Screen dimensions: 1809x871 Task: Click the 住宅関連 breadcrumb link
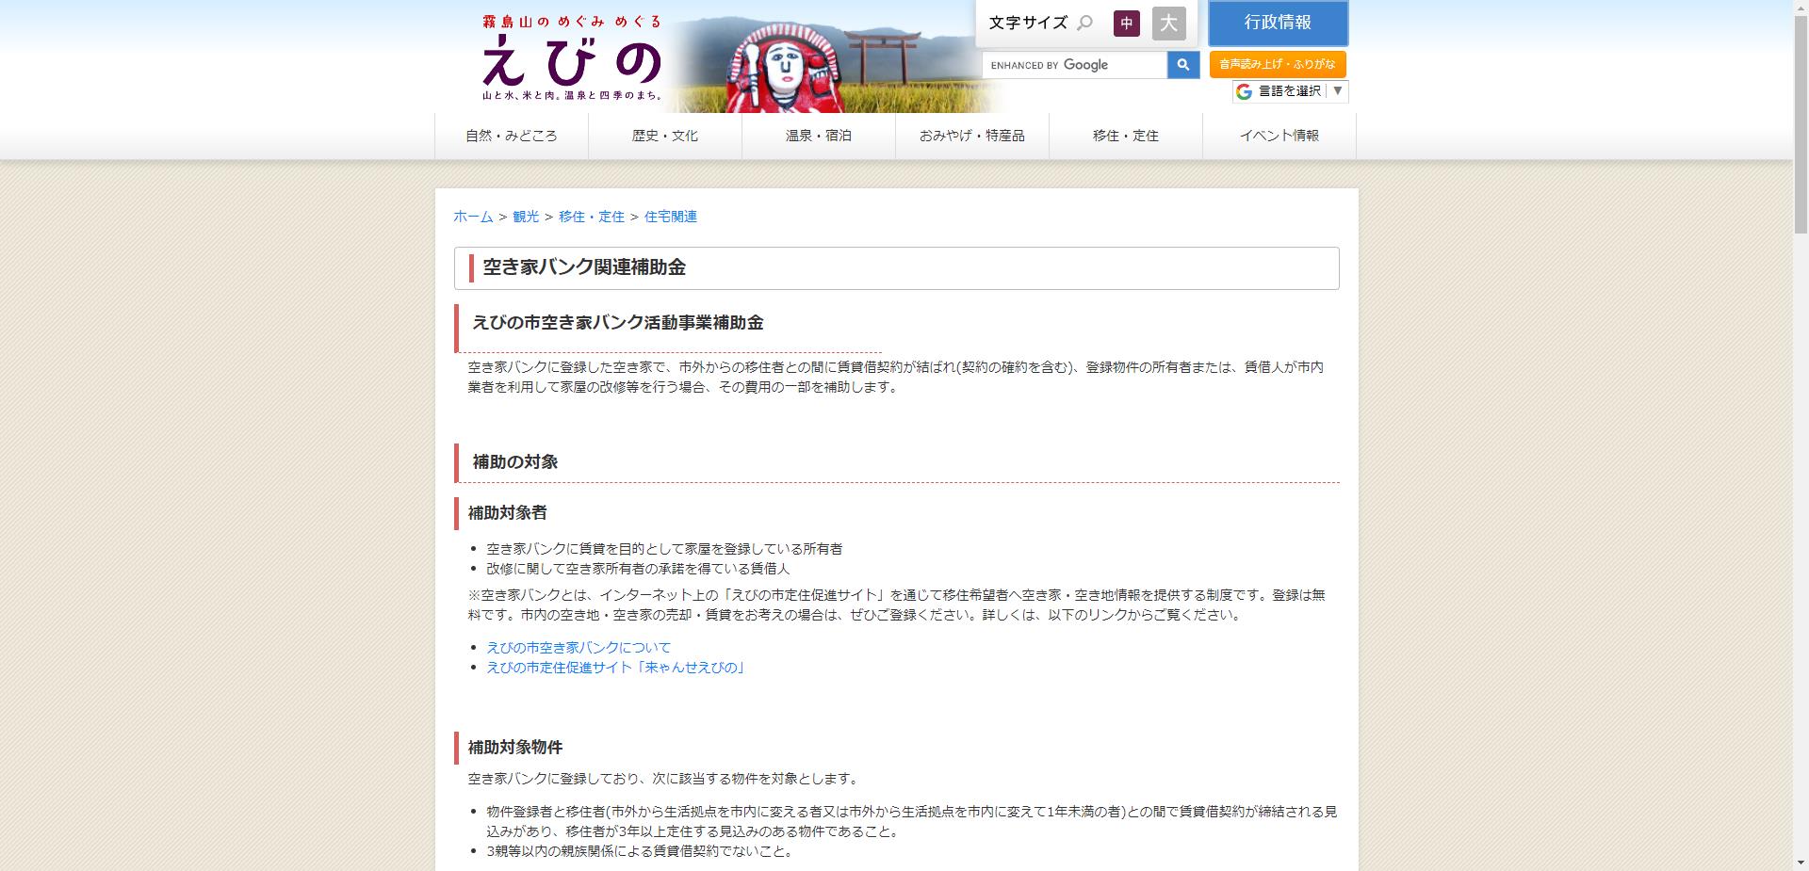tap(670, 217)
